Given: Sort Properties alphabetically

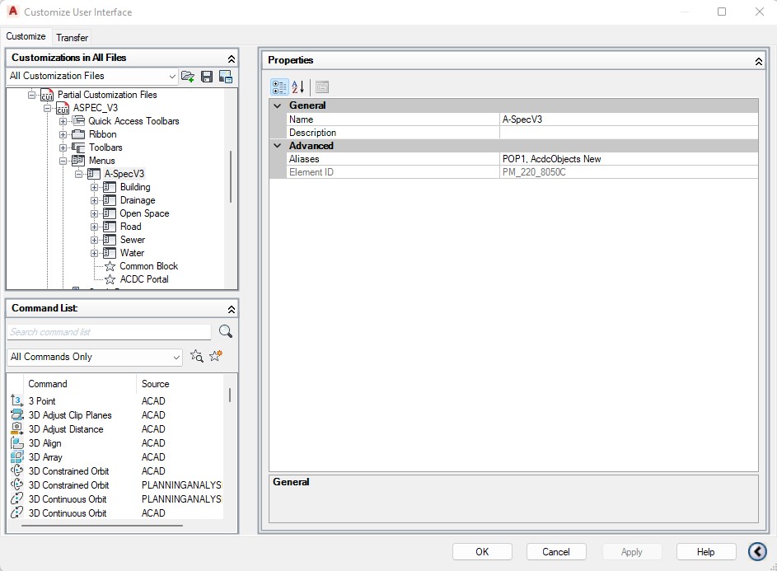Looking at the screenshot, I should (x=297, y=87).
